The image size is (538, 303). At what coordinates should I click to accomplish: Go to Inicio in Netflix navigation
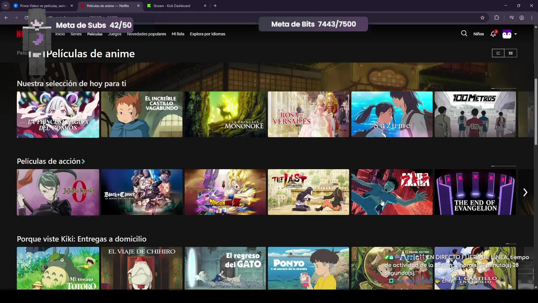pyautogui.click(x=60, y=34)
